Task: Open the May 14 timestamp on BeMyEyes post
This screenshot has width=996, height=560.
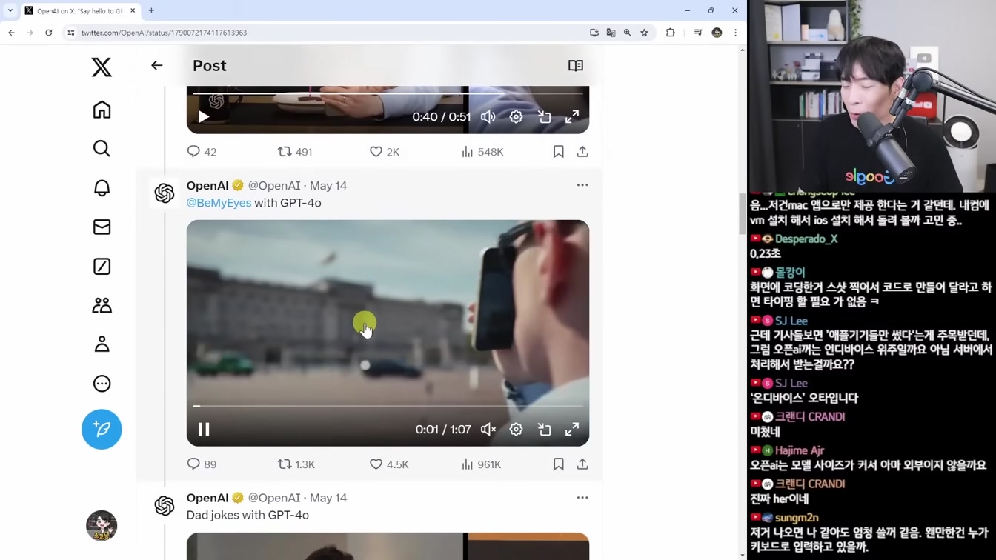Action: tap(328, 186)
